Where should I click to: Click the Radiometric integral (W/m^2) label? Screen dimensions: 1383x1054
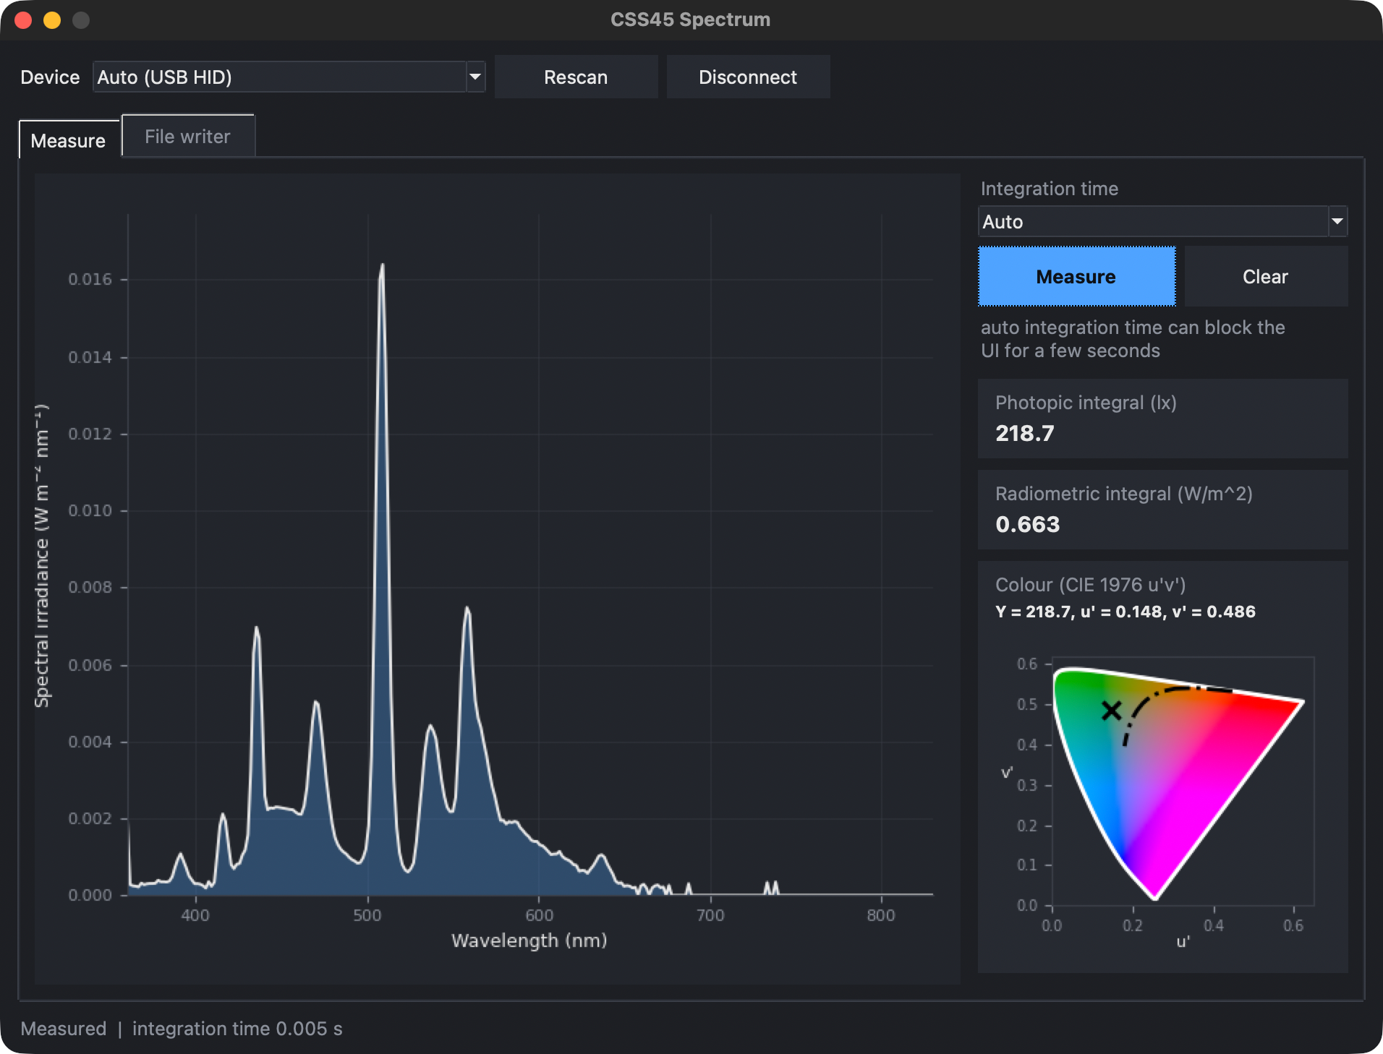1124,494
